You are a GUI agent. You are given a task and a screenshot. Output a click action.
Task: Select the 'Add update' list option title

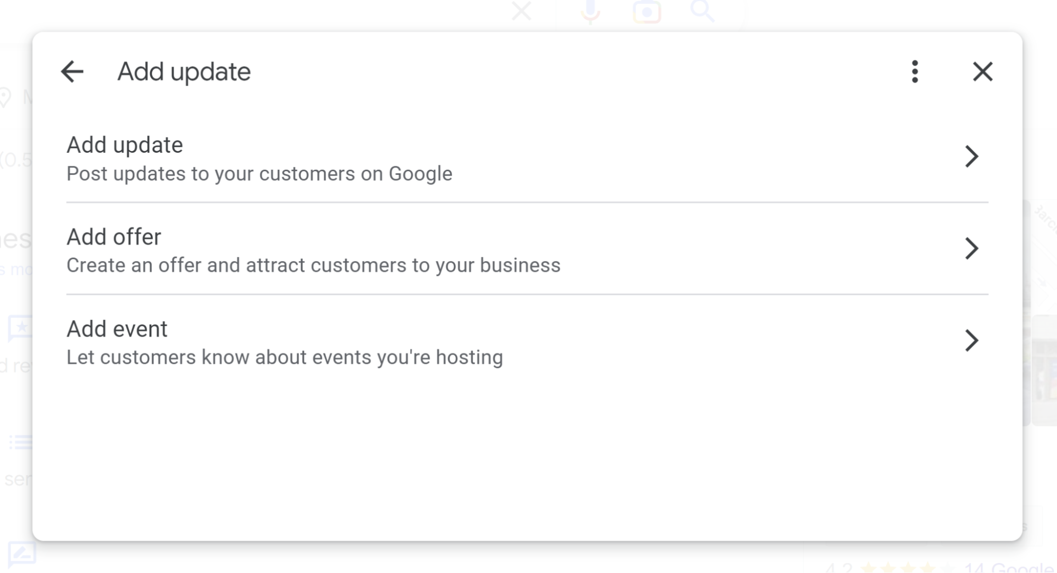coord(125,145)
